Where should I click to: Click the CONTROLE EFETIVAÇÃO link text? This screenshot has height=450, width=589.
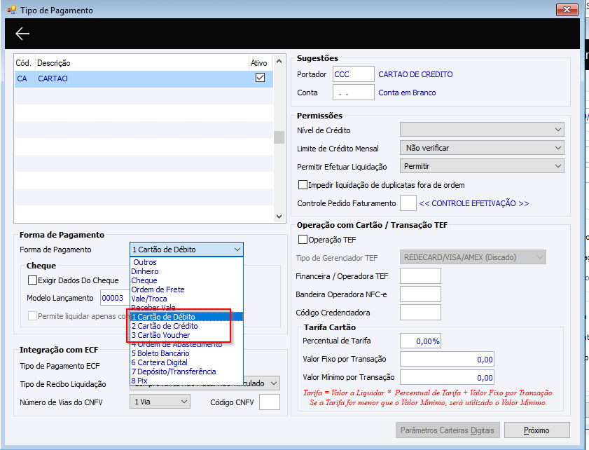[474, 203]
